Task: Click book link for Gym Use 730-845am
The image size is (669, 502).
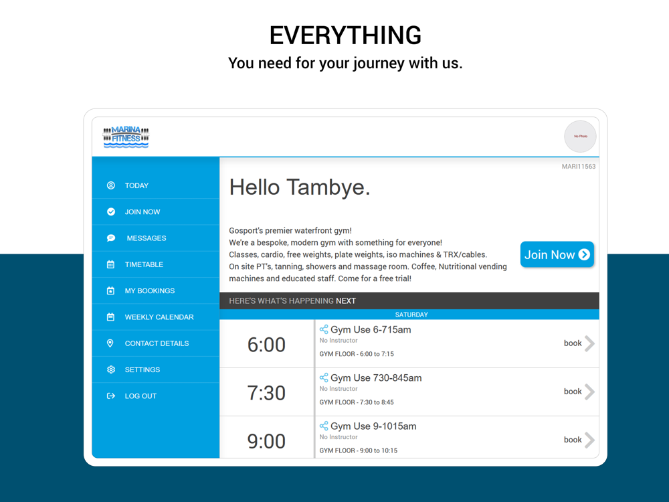Action: click(x=573, y=392)
